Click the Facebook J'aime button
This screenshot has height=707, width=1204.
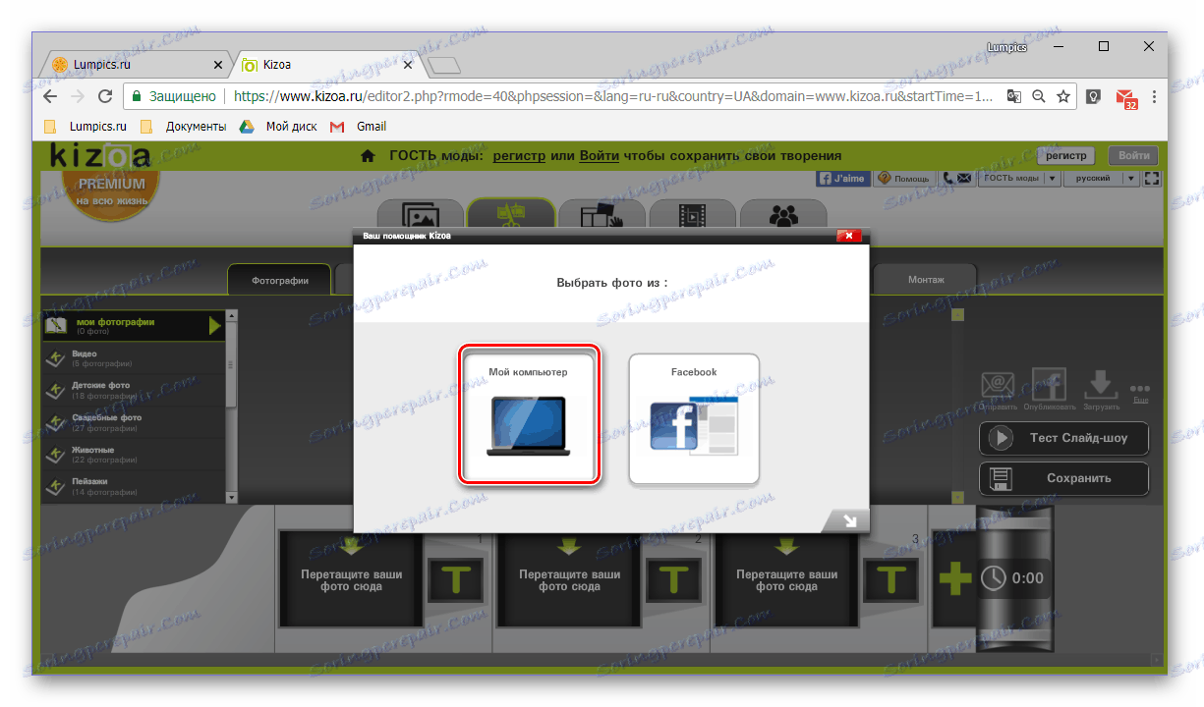tap(843, 179)
